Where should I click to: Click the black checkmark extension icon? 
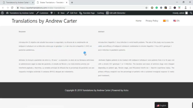pyautogui.click(x=166, y=8)
